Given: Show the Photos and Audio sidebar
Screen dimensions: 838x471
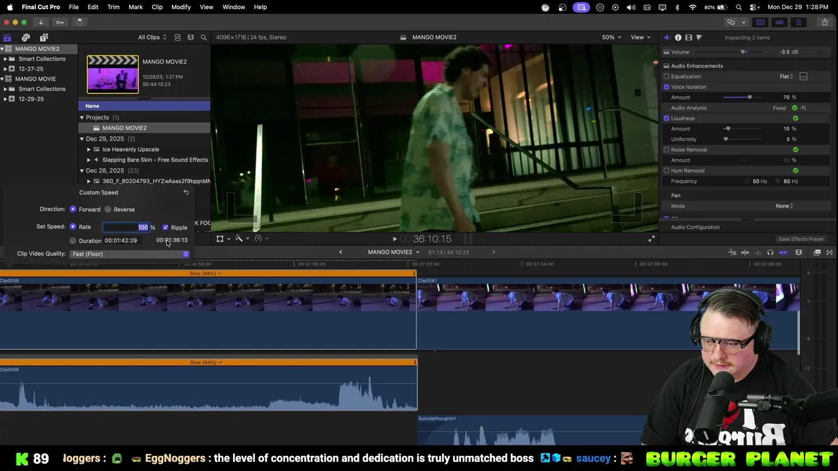Looking at the screenshot, I should pos(26,37).
